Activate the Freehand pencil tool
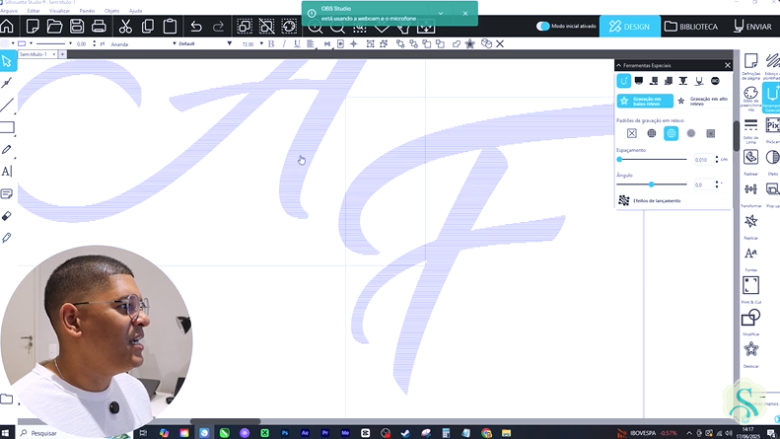 tap(7, 150)
